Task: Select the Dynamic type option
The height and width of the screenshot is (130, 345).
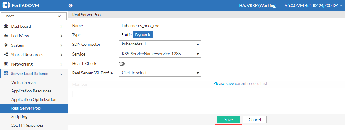Action: click(x=143, y=35)
